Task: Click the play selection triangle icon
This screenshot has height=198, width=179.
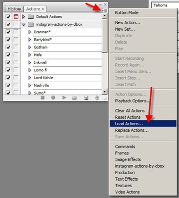Action: [64, 98]
